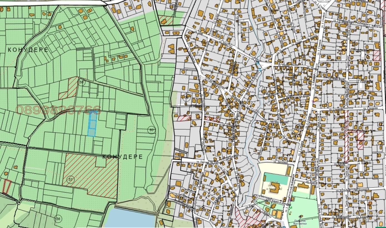The width and height of the screenshot is (386, 228).
Task: Click the teal schoolyard area near the church
Action: 275,178
